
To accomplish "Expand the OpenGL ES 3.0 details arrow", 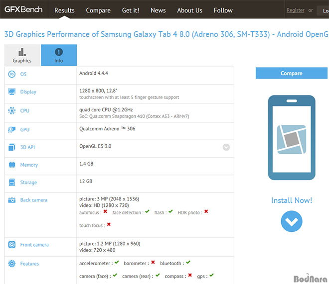I will (x=226, y=147).
